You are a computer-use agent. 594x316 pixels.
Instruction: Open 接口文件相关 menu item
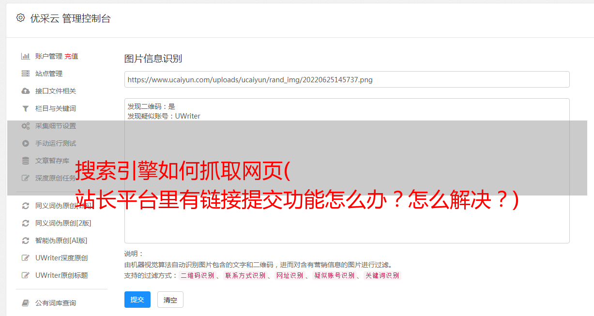(56, 91)
